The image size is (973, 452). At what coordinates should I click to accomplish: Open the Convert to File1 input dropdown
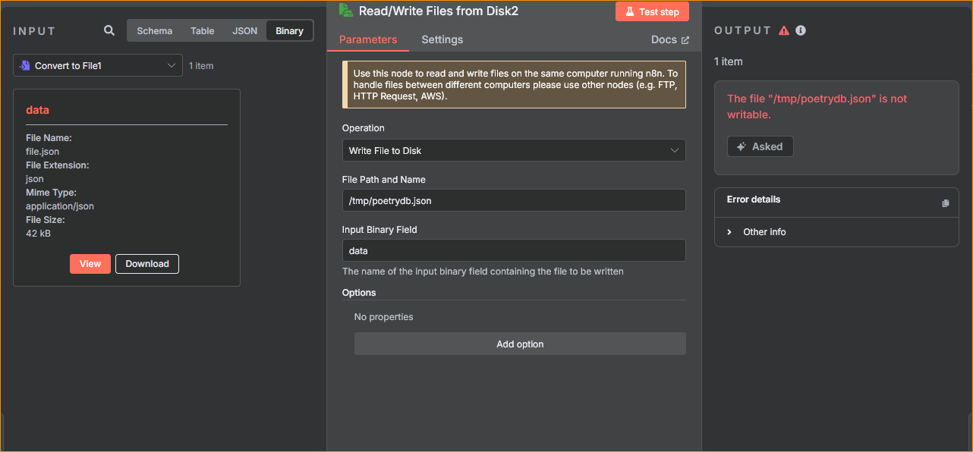(98, 66)
